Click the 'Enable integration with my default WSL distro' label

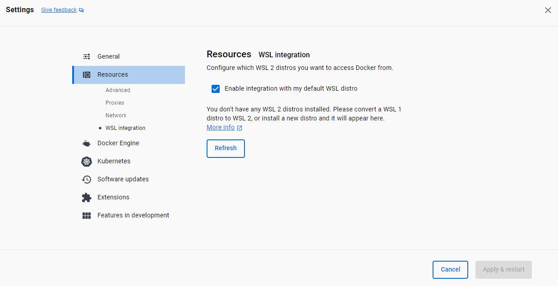pos(291,88)
